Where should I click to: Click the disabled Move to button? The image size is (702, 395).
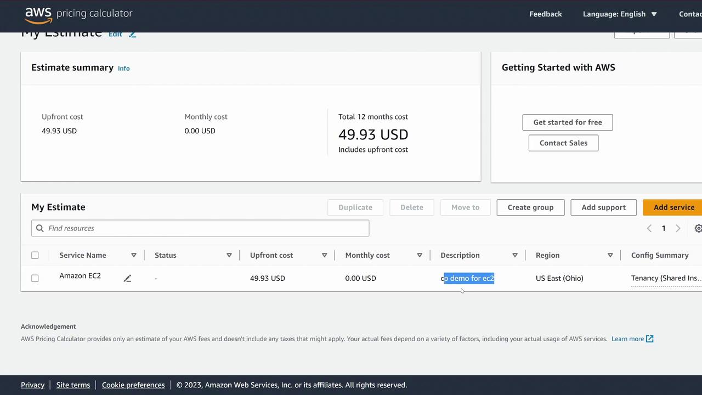click(465, 207)
